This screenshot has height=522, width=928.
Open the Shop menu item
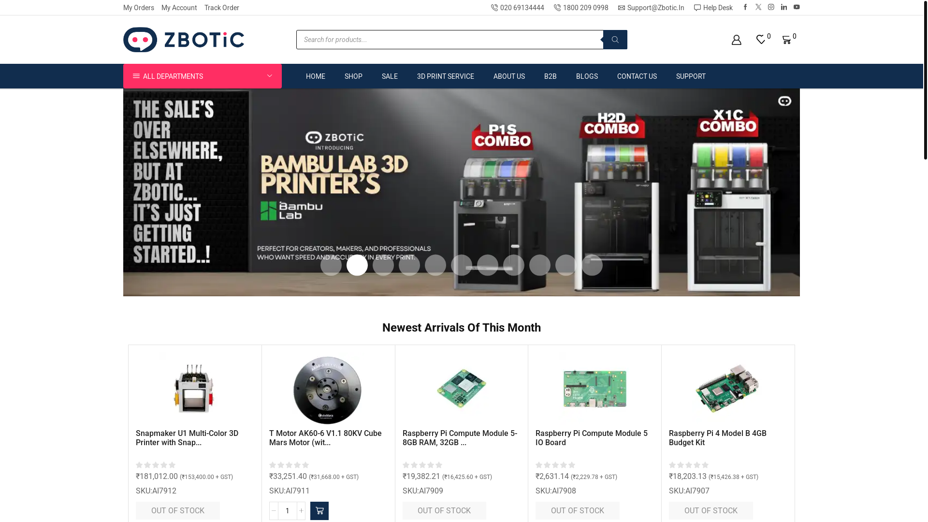pos(353,76)
